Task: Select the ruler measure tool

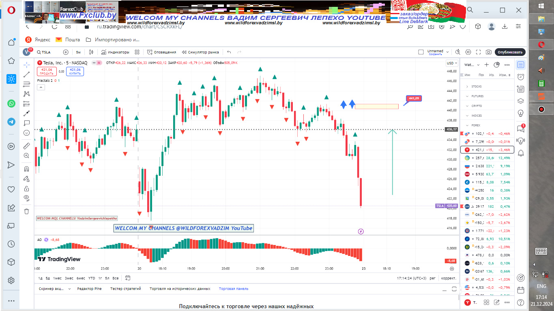Action: tap(26, 146)
